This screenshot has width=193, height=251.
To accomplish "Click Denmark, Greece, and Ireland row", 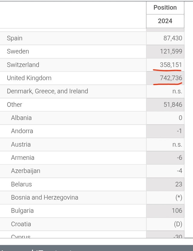I will click(47, 91).
